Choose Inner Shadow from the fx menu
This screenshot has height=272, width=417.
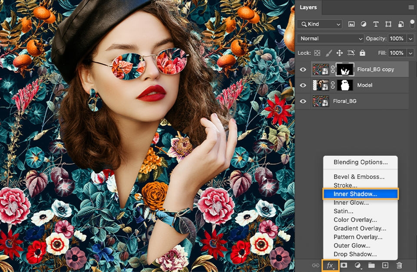[360, 194]
